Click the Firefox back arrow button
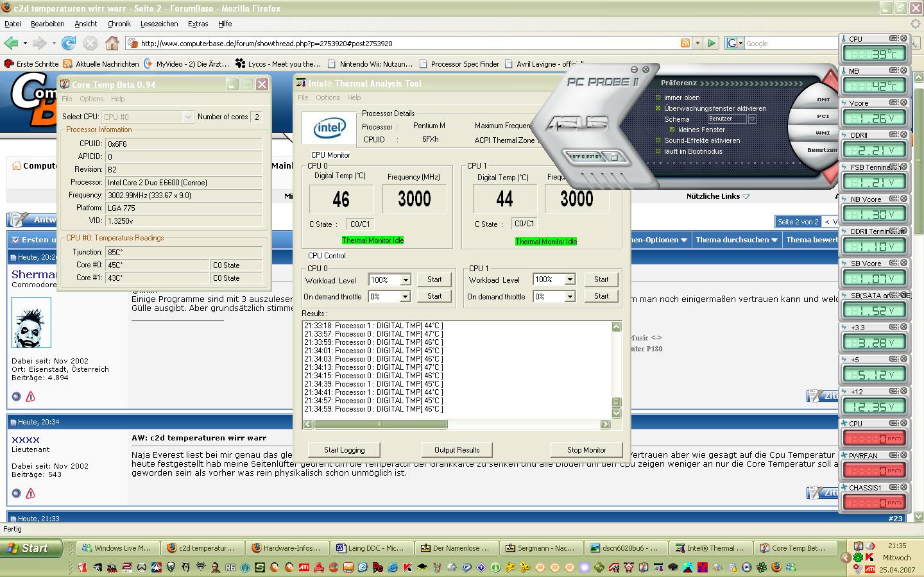924x577 pixels. tap(11, 43)
